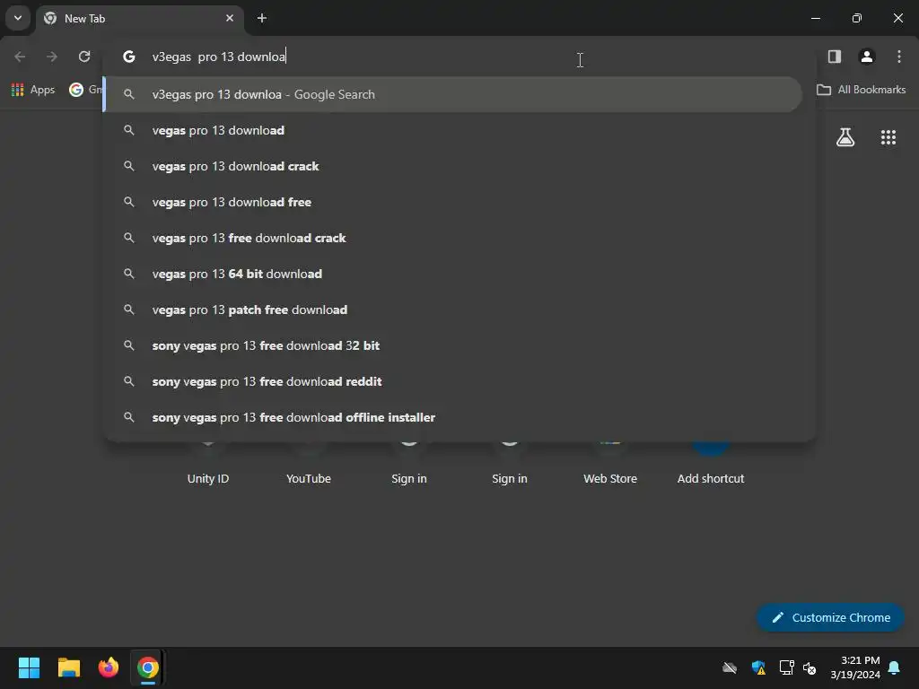The height and width of the screenshot is (689, 919).
Task: Launch Firefox from the taskbar
Action: tap(109, 667)
